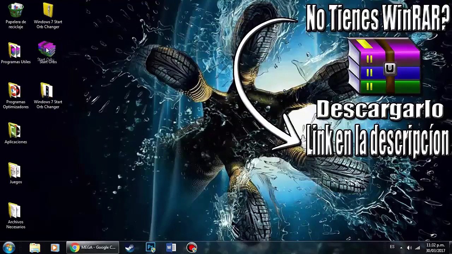452x254 pixels.
Task: Launch Photoshop from the taskbar
Action: click(x=151, y=248)
